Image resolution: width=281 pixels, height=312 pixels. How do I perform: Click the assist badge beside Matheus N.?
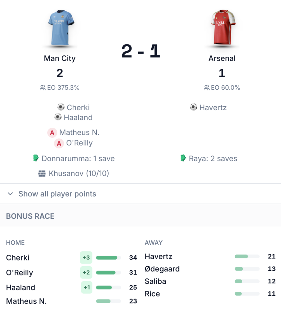coord(52,133)
